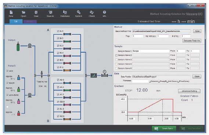Image resolution: width=209 pixels, height=135 pixels.
Task: Select the Edit tab
Action: [16, 21]
